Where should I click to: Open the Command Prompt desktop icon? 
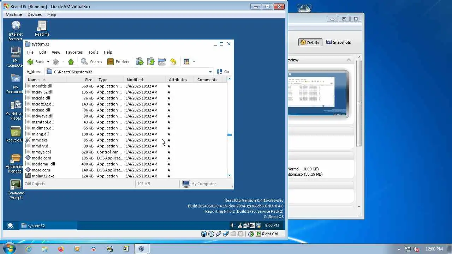coord(16,190)
